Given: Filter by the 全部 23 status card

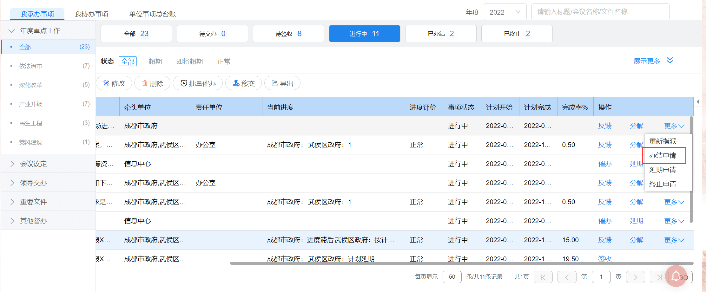Looking at the screenshot, I should coord(136,34).
